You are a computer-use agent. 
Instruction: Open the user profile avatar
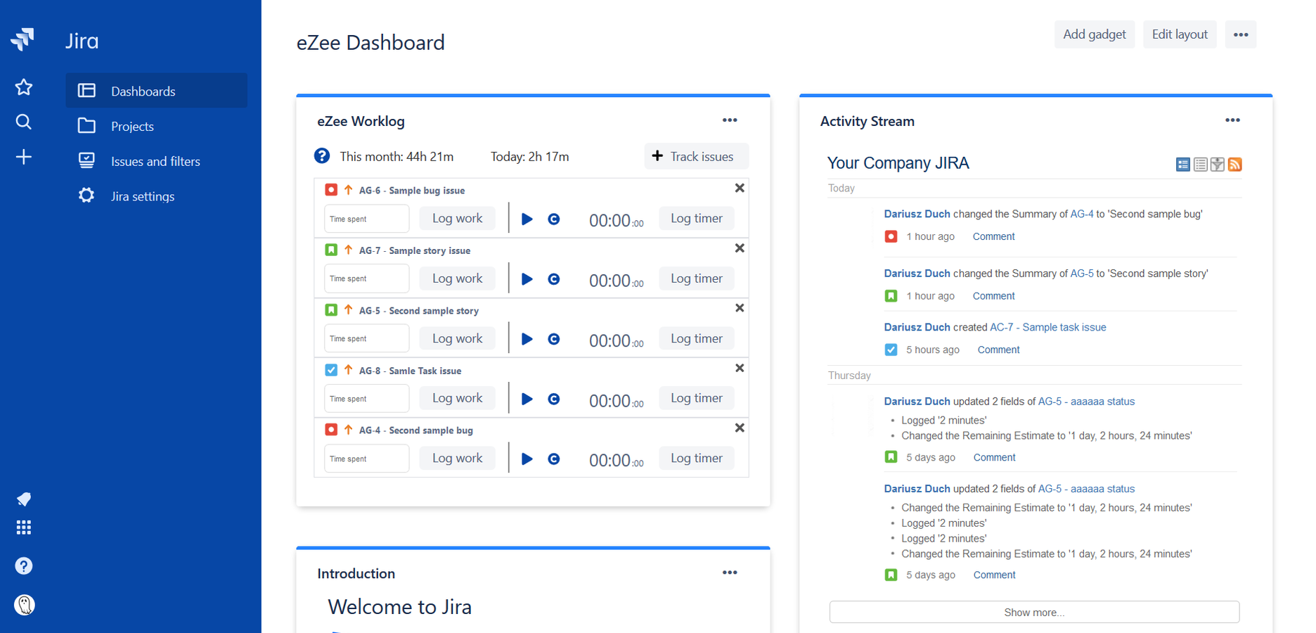[25, 605]
